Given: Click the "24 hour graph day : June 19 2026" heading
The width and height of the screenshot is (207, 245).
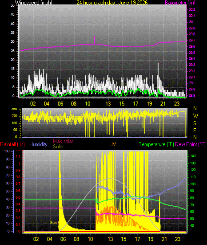Looking at the screenshot, I should pos(112,3).
